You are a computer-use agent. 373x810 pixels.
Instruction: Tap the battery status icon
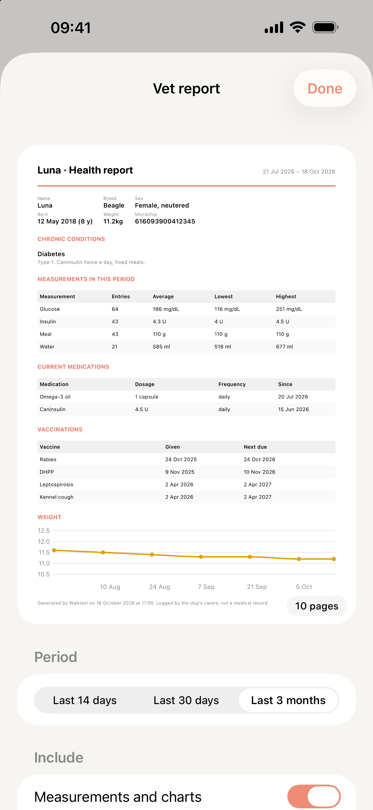pos(325,27)
